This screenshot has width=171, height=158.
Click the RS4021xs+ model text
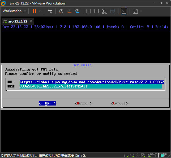[x=44, y=27]
